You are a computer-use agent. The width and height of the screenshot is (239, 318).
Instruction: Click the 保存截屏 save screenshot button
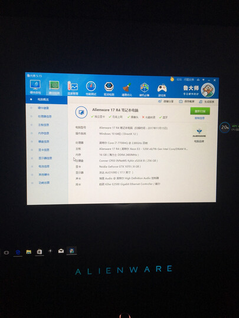pyautogui.click(x=186, y=101)
